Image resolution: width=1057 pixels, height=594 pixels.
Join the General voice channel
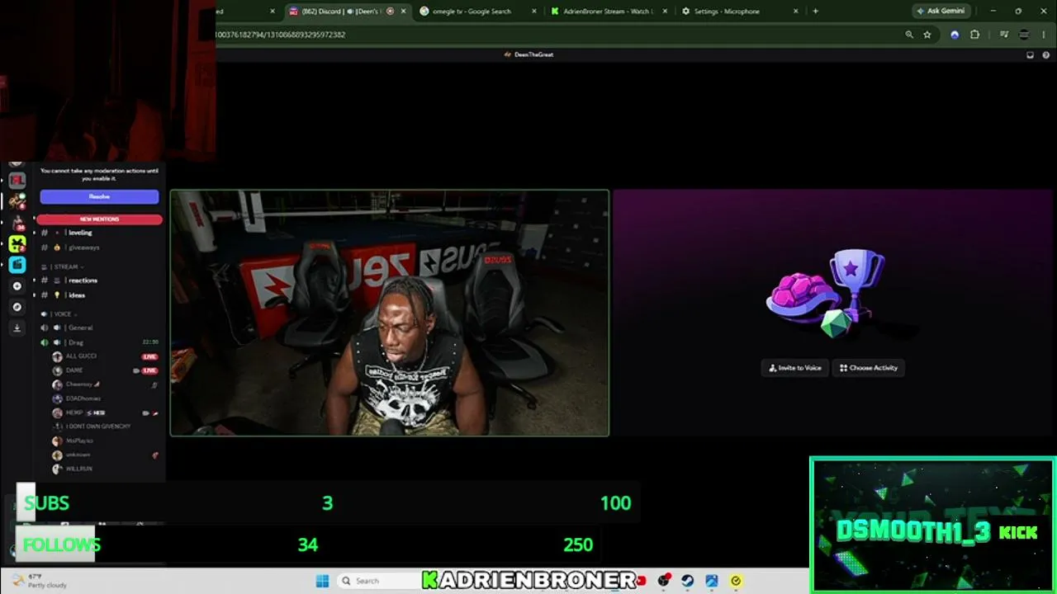(x=99, y=328)
